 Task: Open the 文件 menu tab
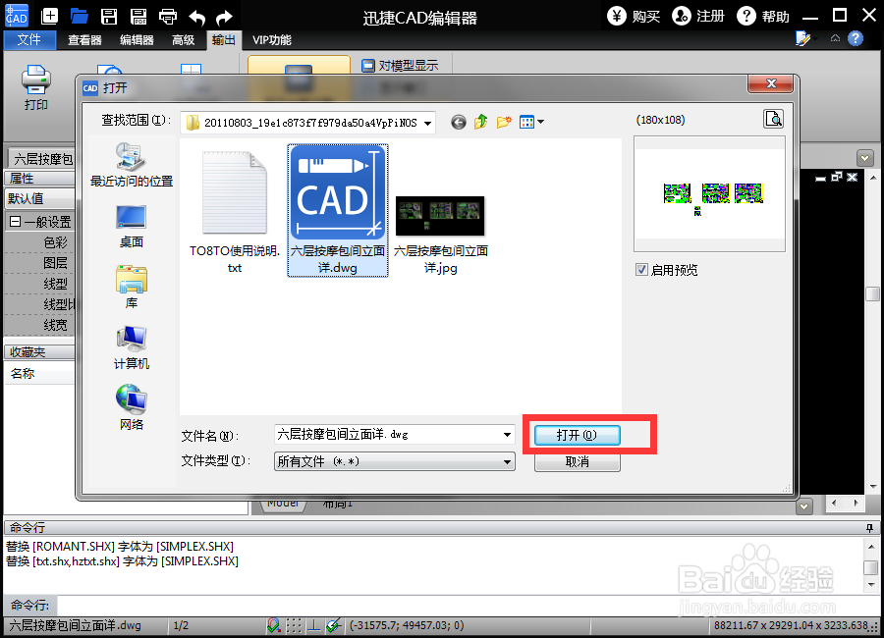pos(29,39)
